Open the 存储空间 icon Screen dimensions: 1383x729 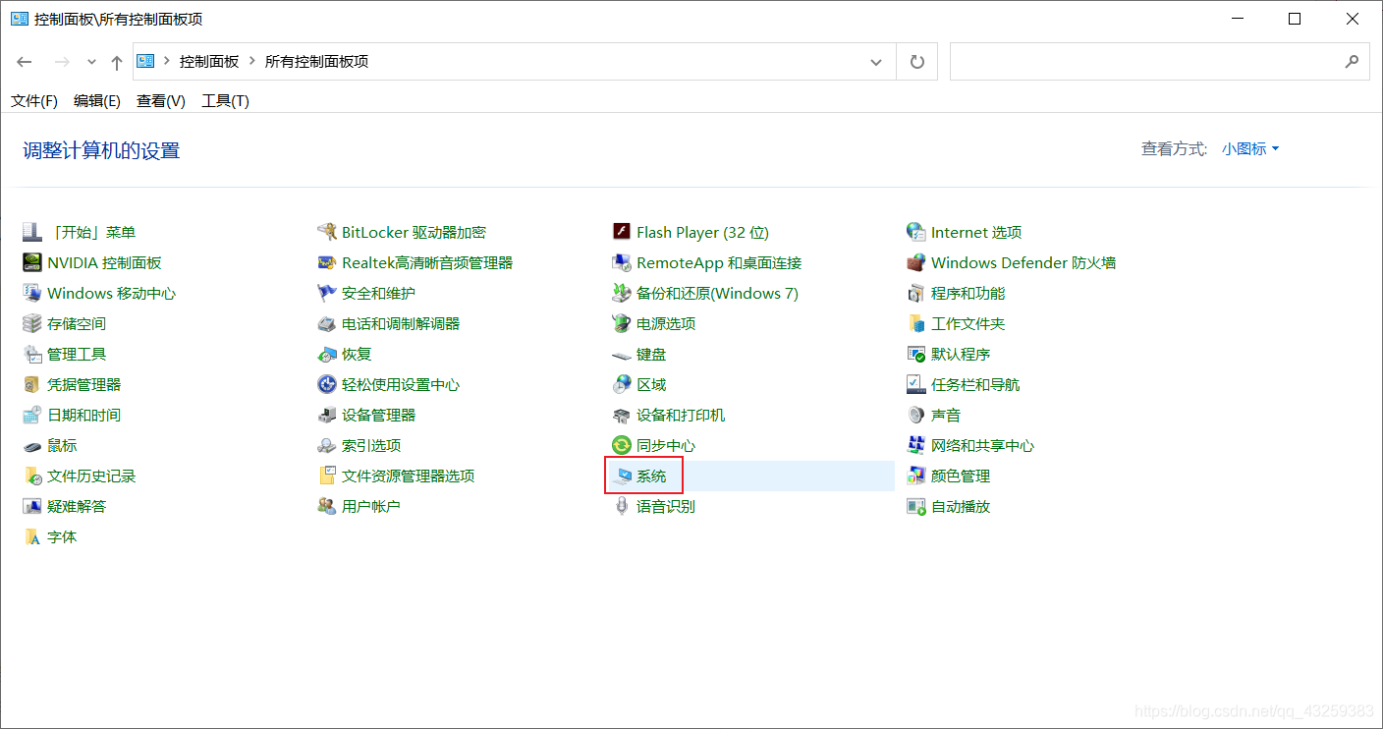click(32, 323)
